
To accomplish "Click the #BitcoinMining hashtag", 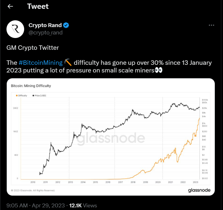I will tap(40, 62).
